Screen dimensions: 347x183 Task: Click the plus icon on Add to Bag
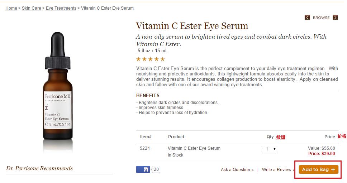[x=333, y=169]
